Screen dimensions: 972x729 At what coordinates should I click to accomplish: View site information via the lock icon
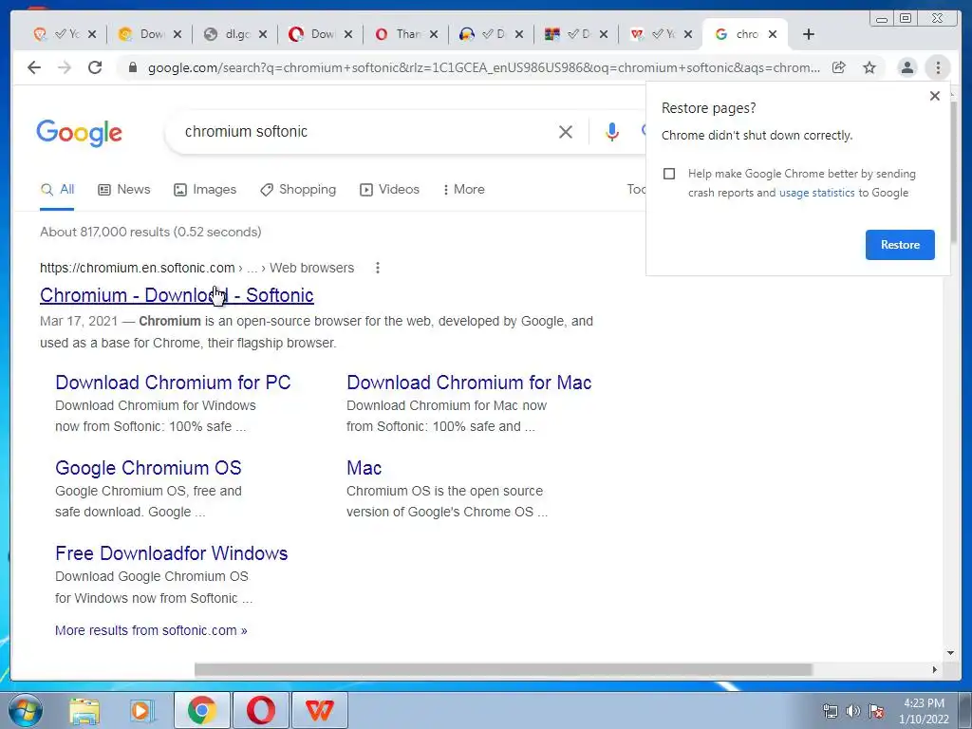pyautogui.click(x=132, y=67)
